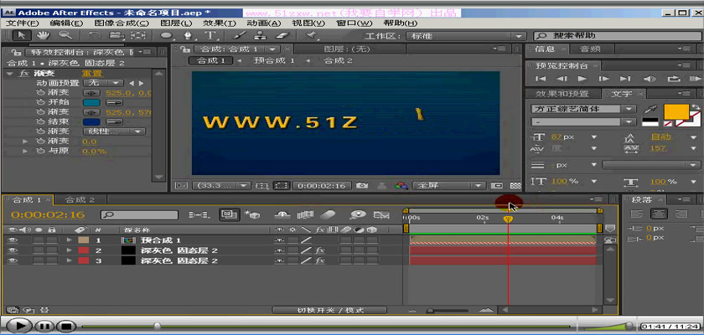Select the Hand tool

tap(44, 35)
